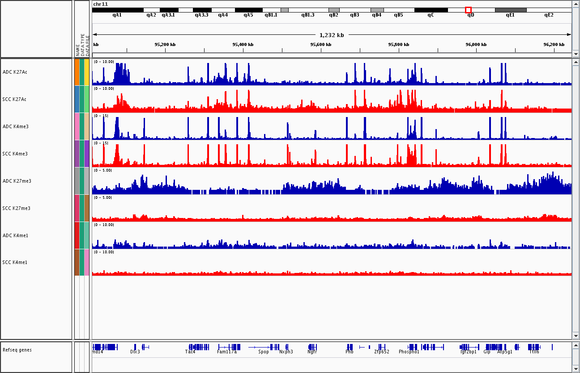Click the scroll-up arrow of the data tracks panel

tap(575, 63)
